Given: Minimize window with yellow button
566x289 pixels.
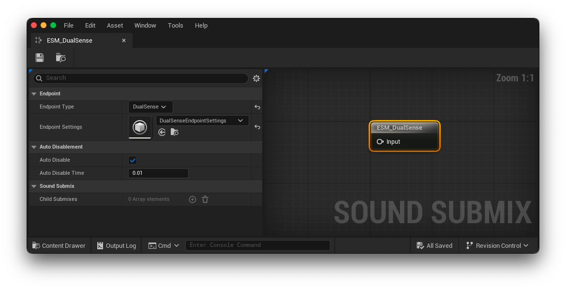Looking at the screenshot, I should (x=44, y=25).
